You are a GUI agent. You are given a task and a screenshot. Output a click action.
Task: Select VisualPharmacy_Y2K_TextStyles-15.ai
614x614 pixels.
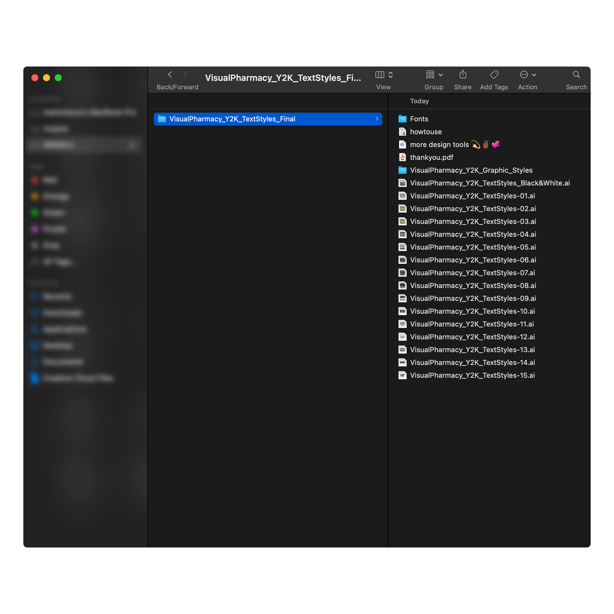(x=472, y=375)
